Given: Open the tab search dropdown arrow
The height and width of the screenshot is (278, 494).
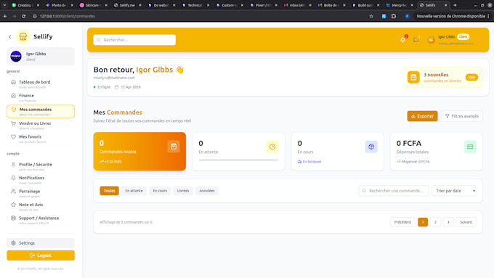Looking at the screenshot, I should click(4, 5).
